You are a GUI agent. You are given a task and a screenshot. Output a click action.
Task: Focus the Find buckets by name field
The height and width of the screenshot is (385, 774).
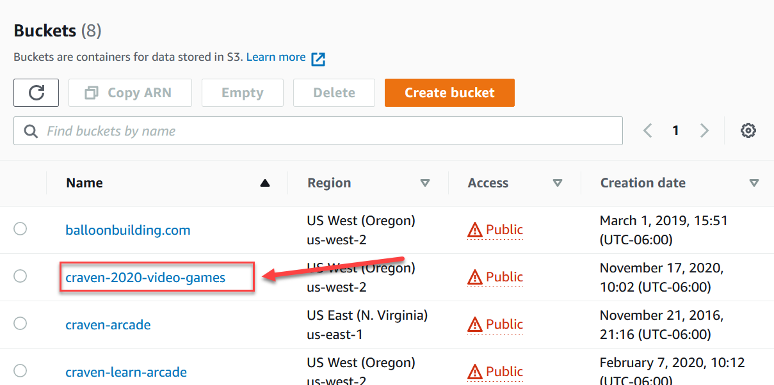point(318,131)
